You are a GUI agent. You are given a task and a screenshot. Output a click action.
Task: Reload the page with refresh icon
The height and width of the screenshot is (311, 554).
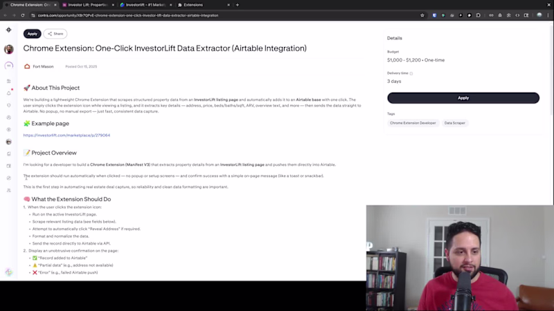click(23, 15)
